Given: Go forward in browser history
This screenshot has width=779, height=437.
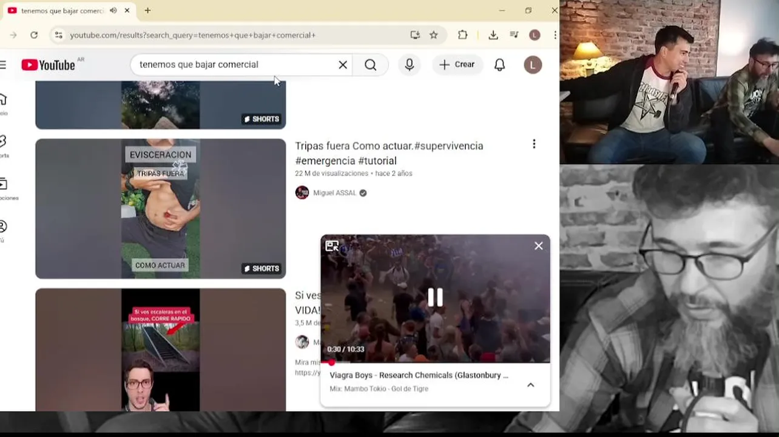Looking at the screenshot, I should point(13,35).
